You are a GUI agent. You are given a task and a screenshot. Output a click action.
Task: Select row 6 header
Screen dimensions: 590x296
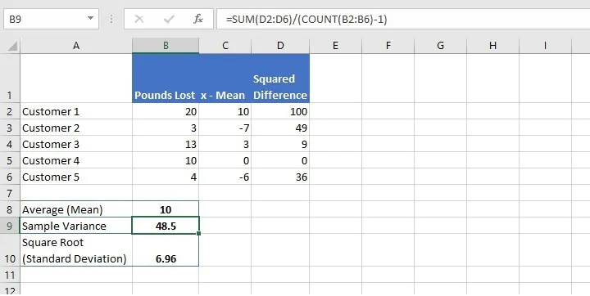click(10, 177)
